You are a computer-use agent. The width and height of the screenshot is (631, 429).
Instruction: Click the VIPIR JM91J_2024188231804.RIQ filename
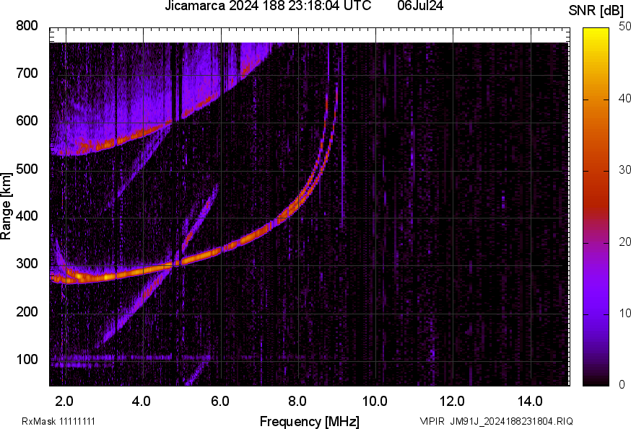496,421
